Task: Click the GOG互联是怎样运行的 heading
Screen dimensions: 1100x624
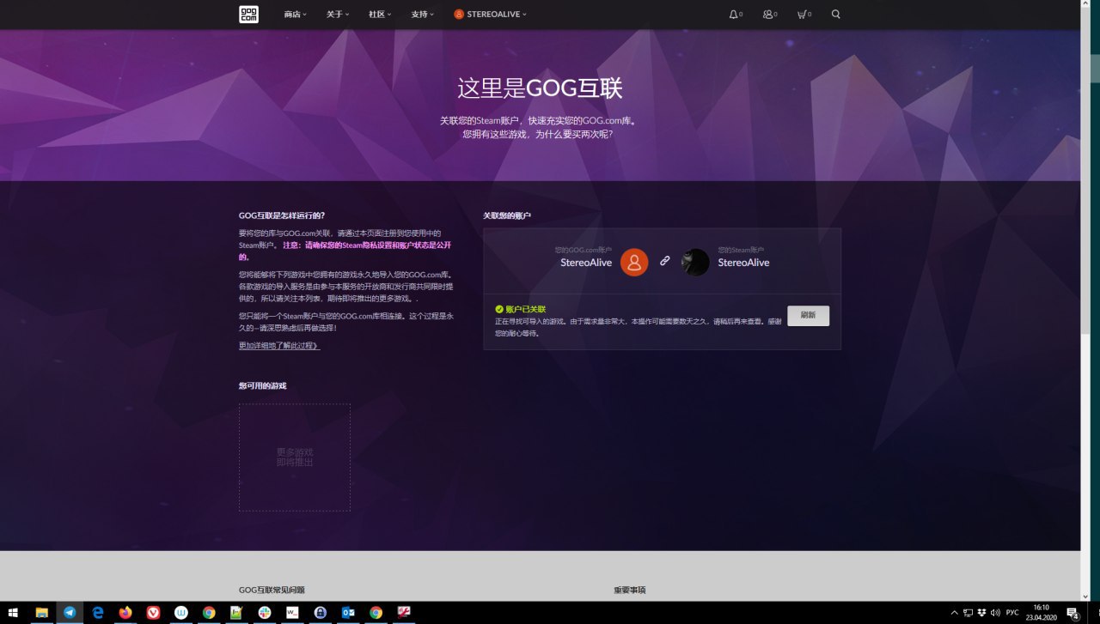Action: pyautogui.click(x=282, y=215)
